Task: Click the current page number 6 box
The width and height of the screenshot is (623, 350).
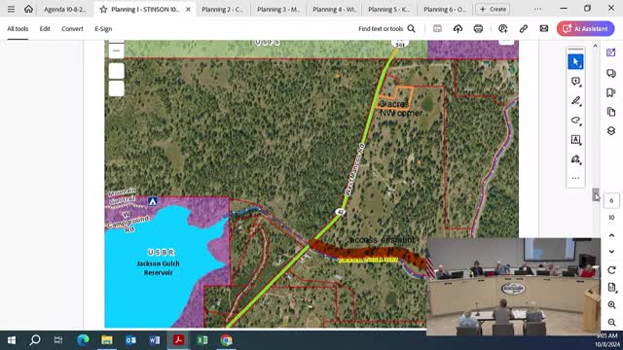Action: tap(611, 201)
